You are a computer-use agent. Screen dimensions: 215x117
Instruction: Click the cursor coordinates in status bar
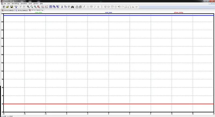[7, 116]
